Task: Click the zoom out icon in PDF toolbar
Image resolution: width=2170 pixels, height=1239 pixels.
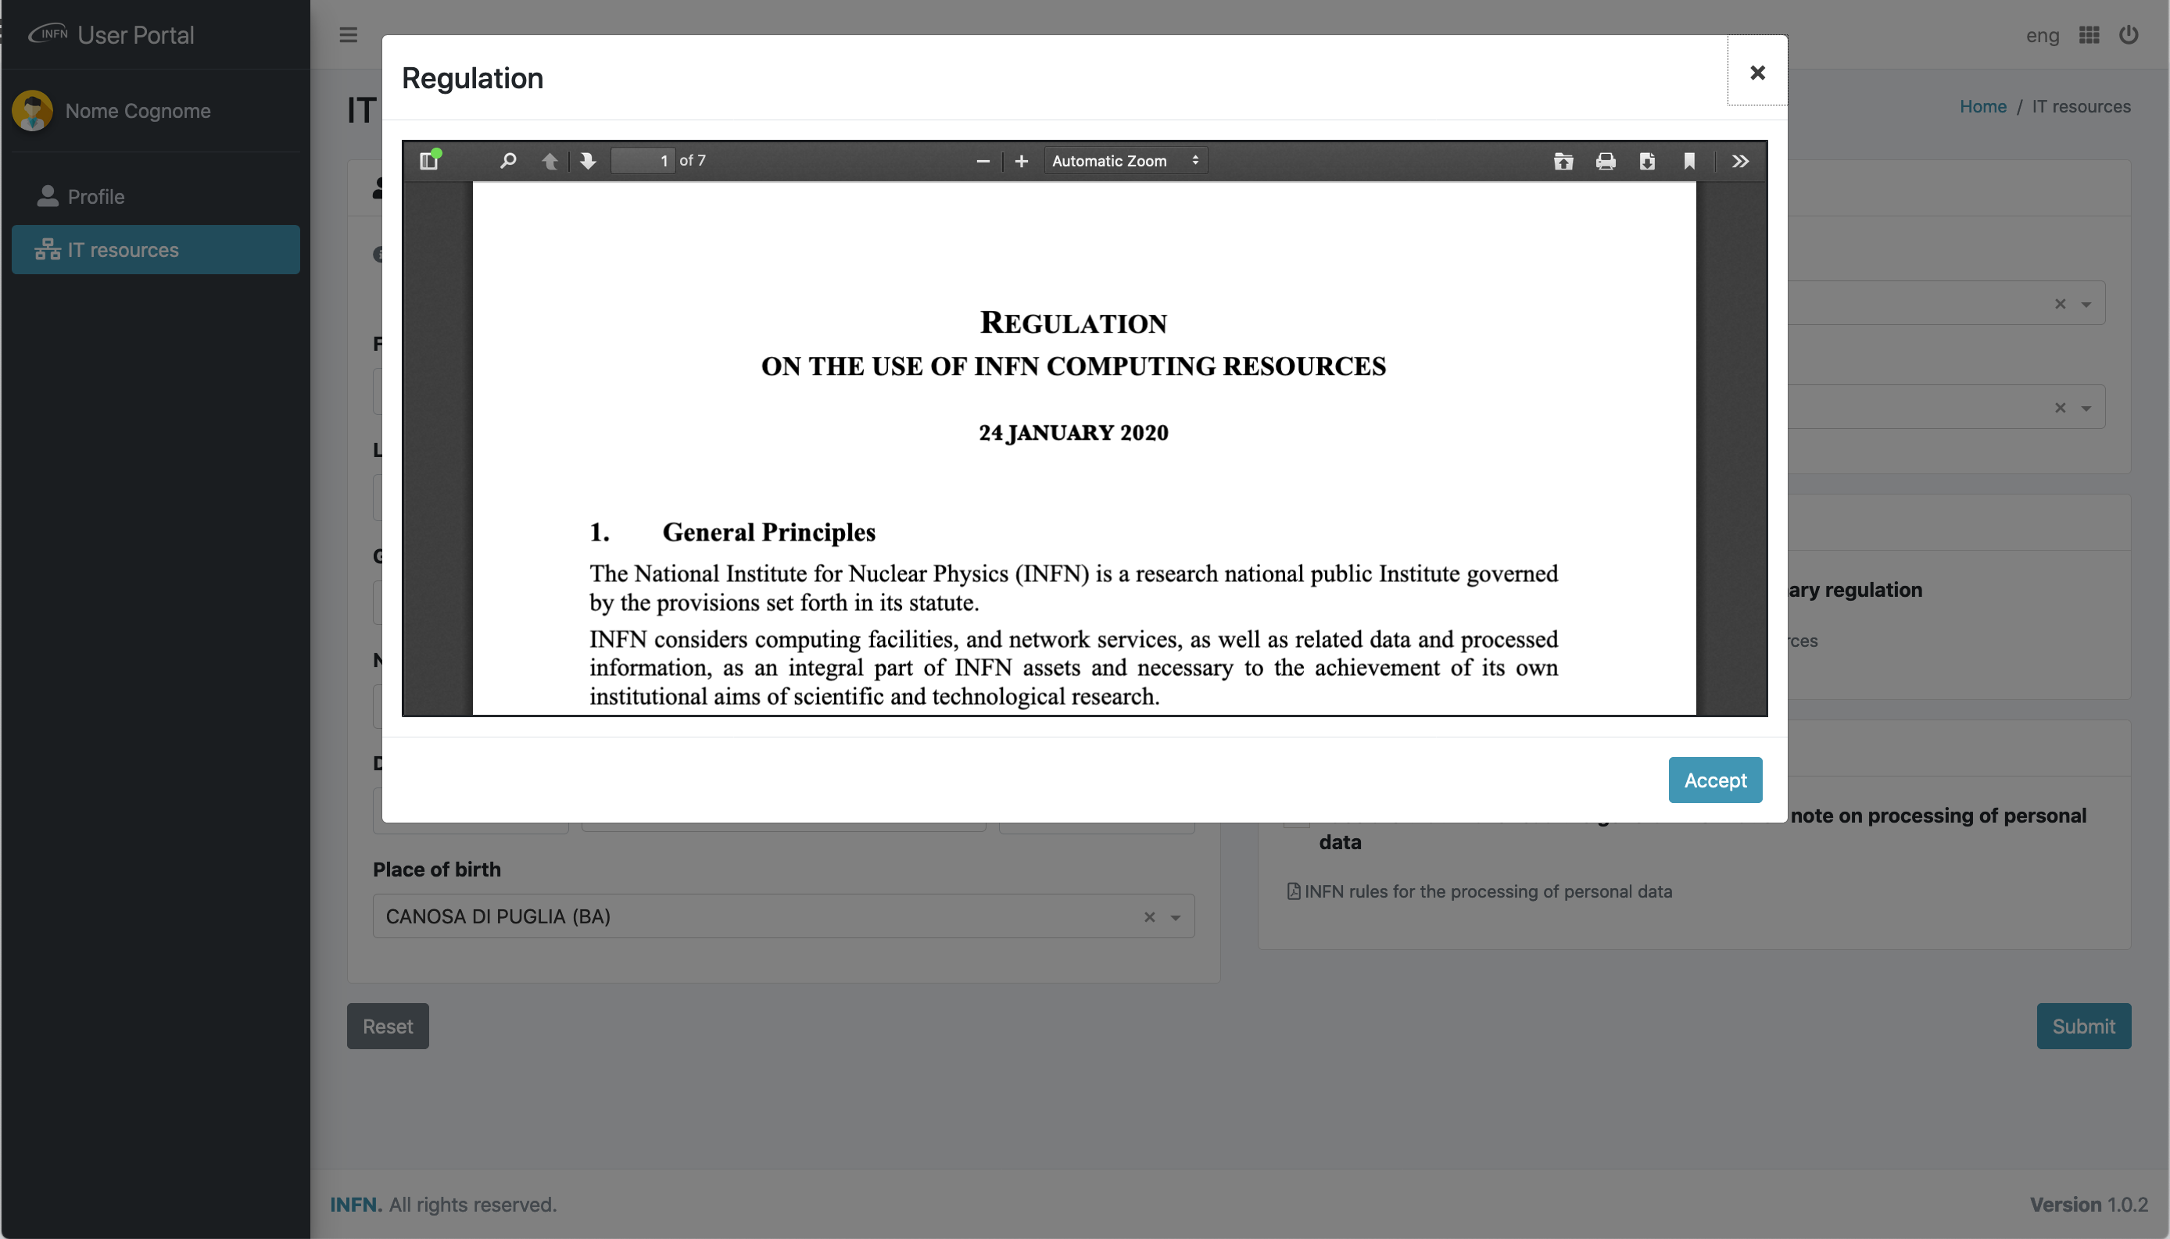Action: coord(981,159)
